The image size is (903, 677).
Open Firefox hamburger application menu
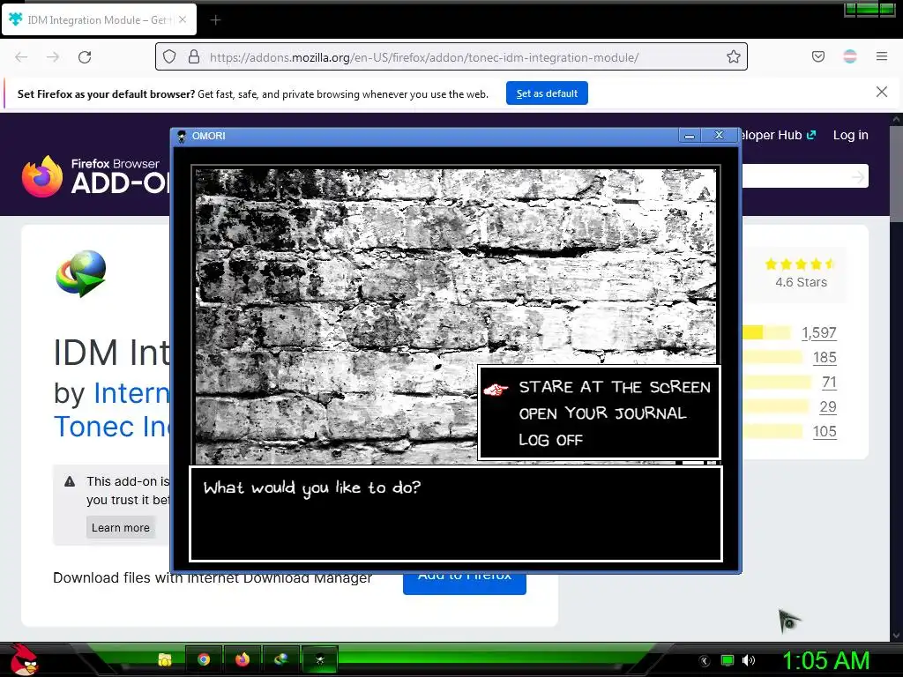(x=882, y=56)
